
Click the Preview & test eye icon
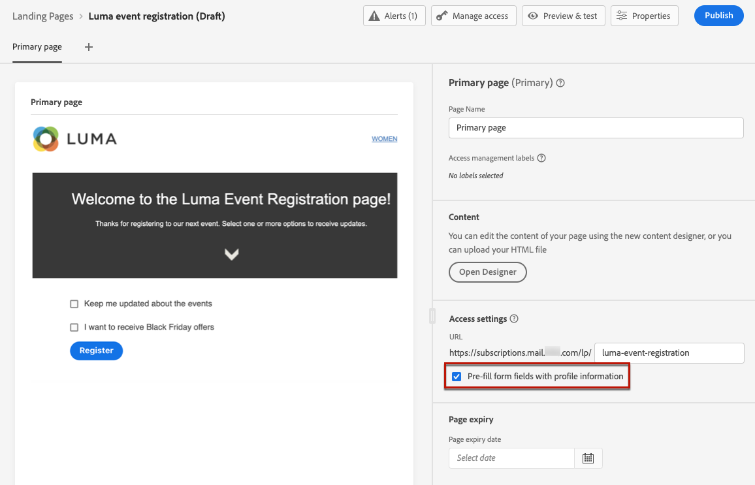[x=534, y=16]
